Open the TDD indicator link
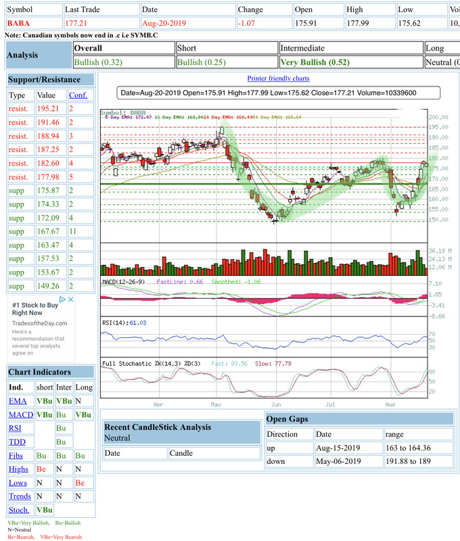460x541 pixels. [x=17, y=442]
